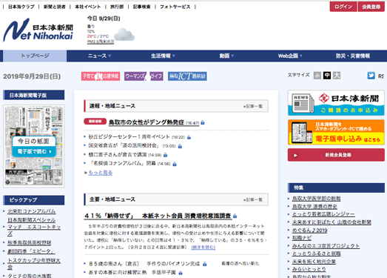Open the 防災・災害情報 menu item
This screenshot has width=387, height=278.
[353, 56]
